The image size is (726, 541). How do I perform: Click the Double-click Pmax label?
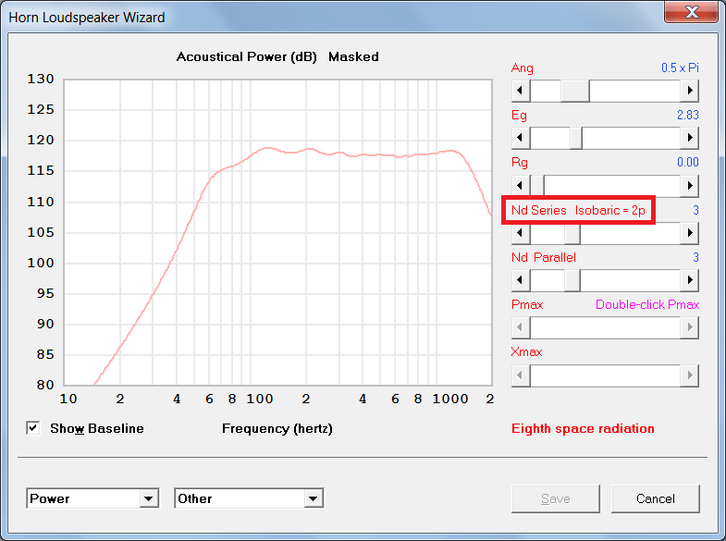647,304
